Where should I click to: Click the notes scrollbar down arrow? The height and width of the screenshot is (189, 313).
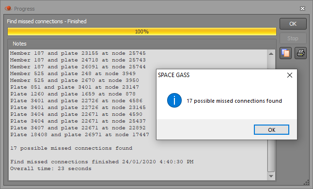tap(271, 176)
